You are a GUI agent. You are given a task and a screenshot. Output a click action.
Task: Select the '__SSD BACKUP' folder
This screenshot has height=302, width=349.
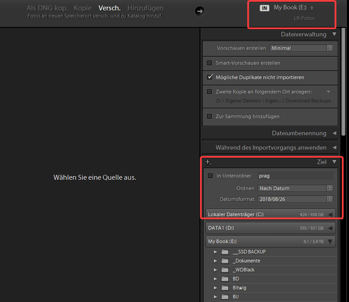pos(249,252)
